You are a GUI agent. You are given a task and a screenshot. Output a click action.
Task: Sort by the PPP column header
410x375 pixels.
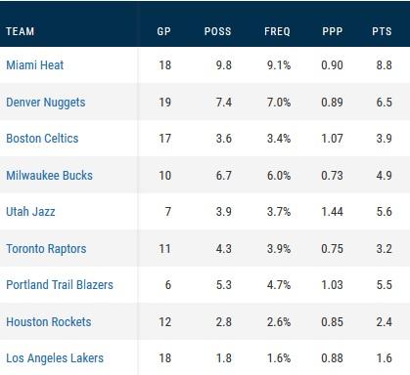coord(333,31)
